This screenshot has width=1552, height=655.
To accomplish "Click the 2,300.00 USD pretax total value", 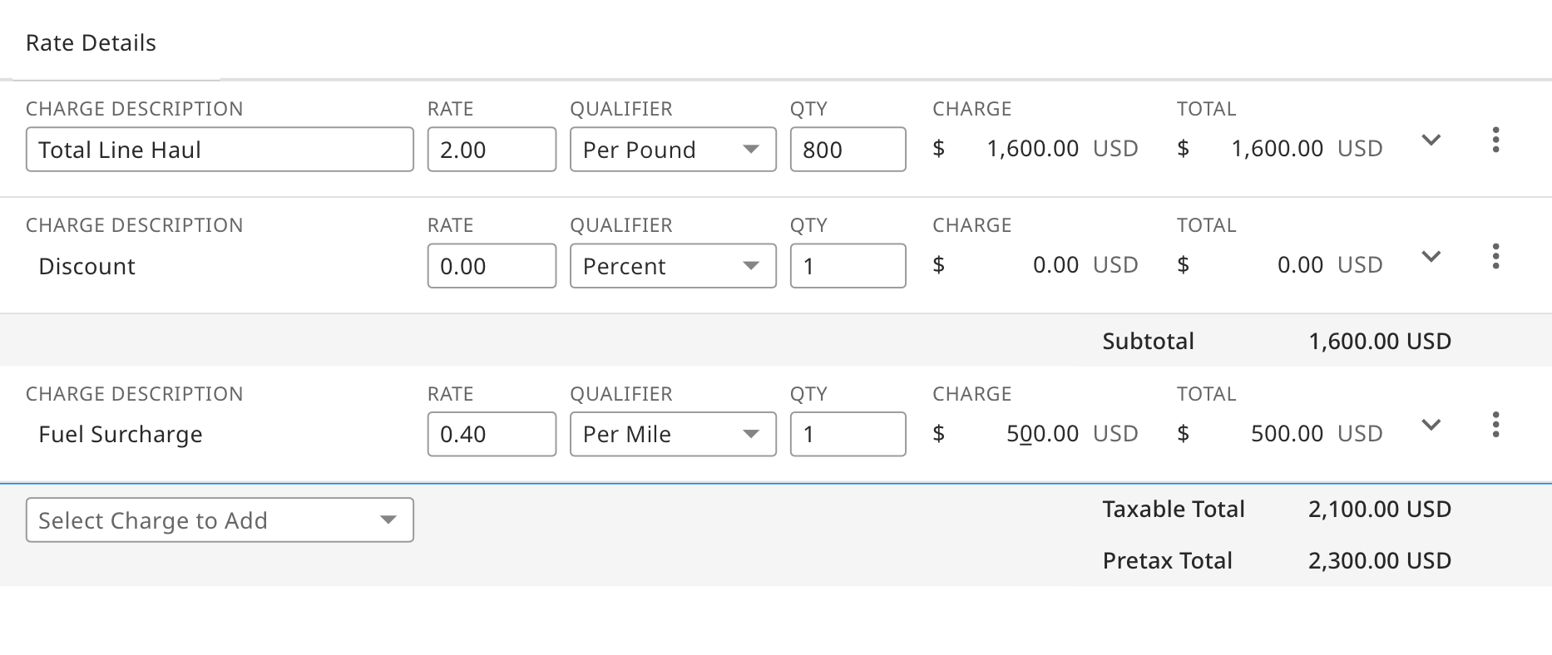I will tap(1380, 560).
